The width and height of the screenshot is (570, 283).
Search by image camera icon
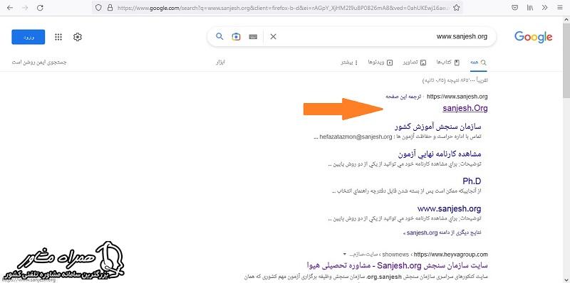pos(237,37)
